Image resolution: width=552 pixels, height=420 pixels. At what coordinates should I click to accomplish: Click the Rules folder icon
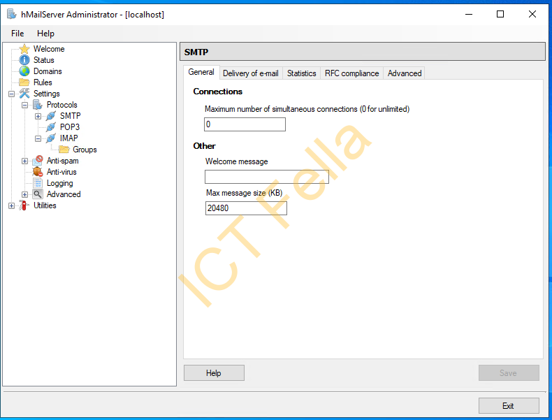(24, 82)
